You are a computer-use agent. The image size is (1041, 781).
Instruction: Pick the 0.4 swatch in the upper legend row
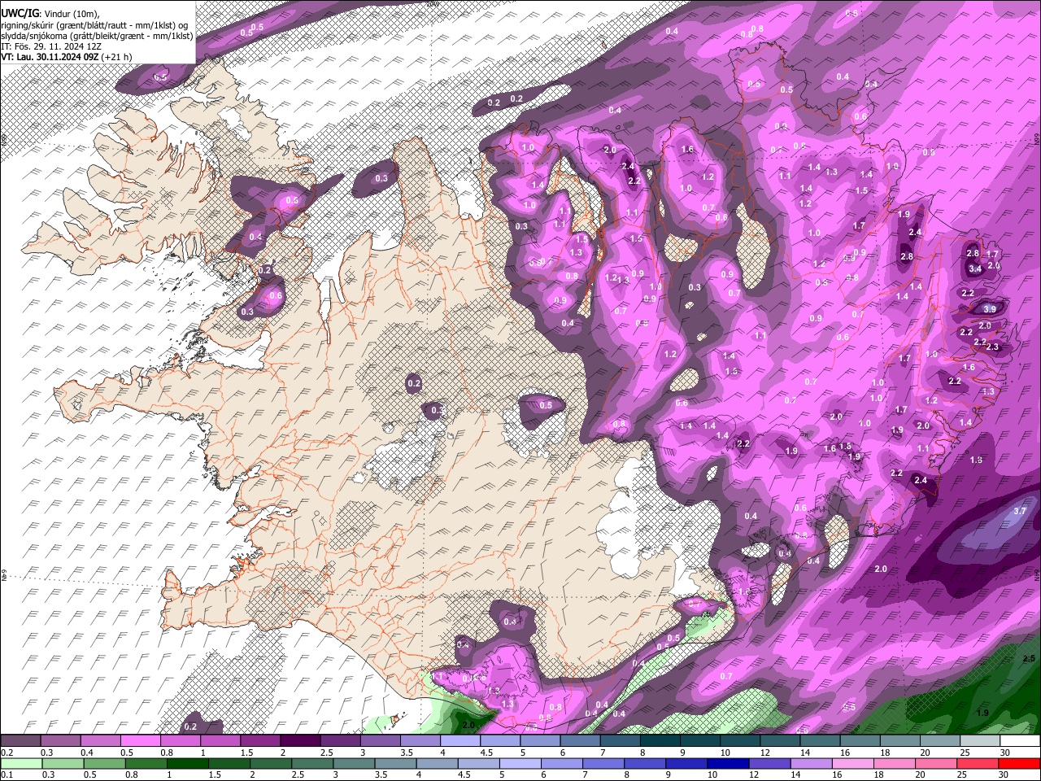[x=100, y=740]
